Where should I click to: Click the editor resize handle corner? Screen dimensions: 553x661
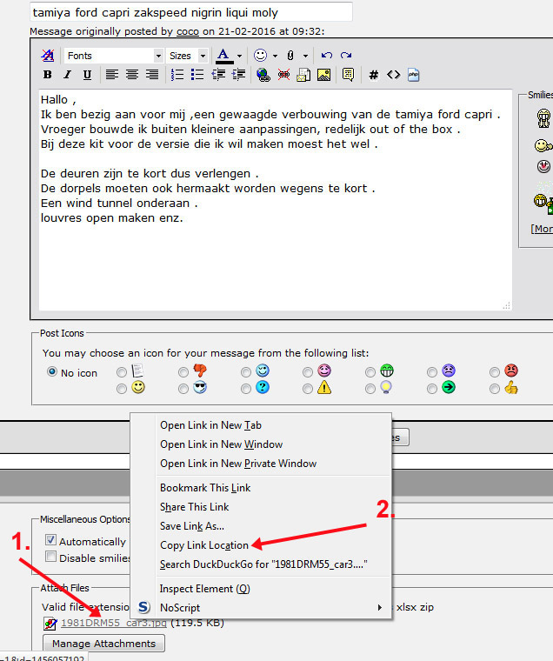(x=507, y=306)
